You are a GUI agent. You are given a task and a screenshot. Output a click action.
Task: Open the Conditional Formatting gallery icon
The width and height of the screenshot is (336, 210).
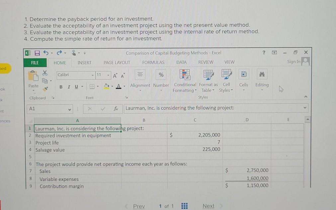point(185,74)
